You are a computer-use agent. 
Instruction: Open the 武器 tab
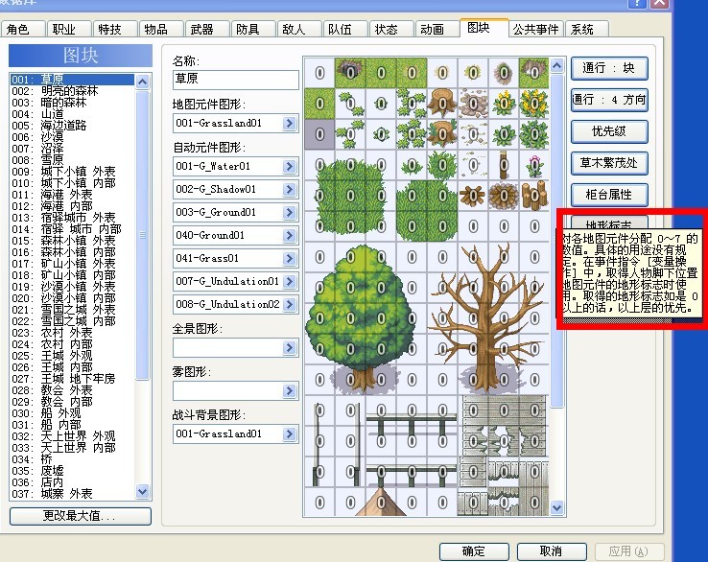tap(207, 30)
